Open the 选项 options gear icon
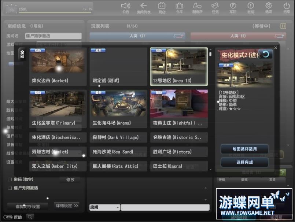The height and width of the screenshot is (222, 295). [269, 6]
